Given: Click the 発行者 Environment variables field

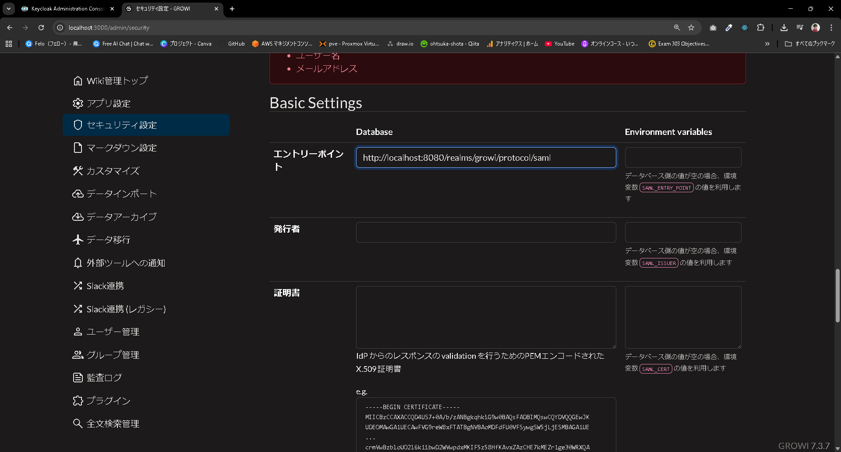Looking at the screenshot, I should click(683, 232).
